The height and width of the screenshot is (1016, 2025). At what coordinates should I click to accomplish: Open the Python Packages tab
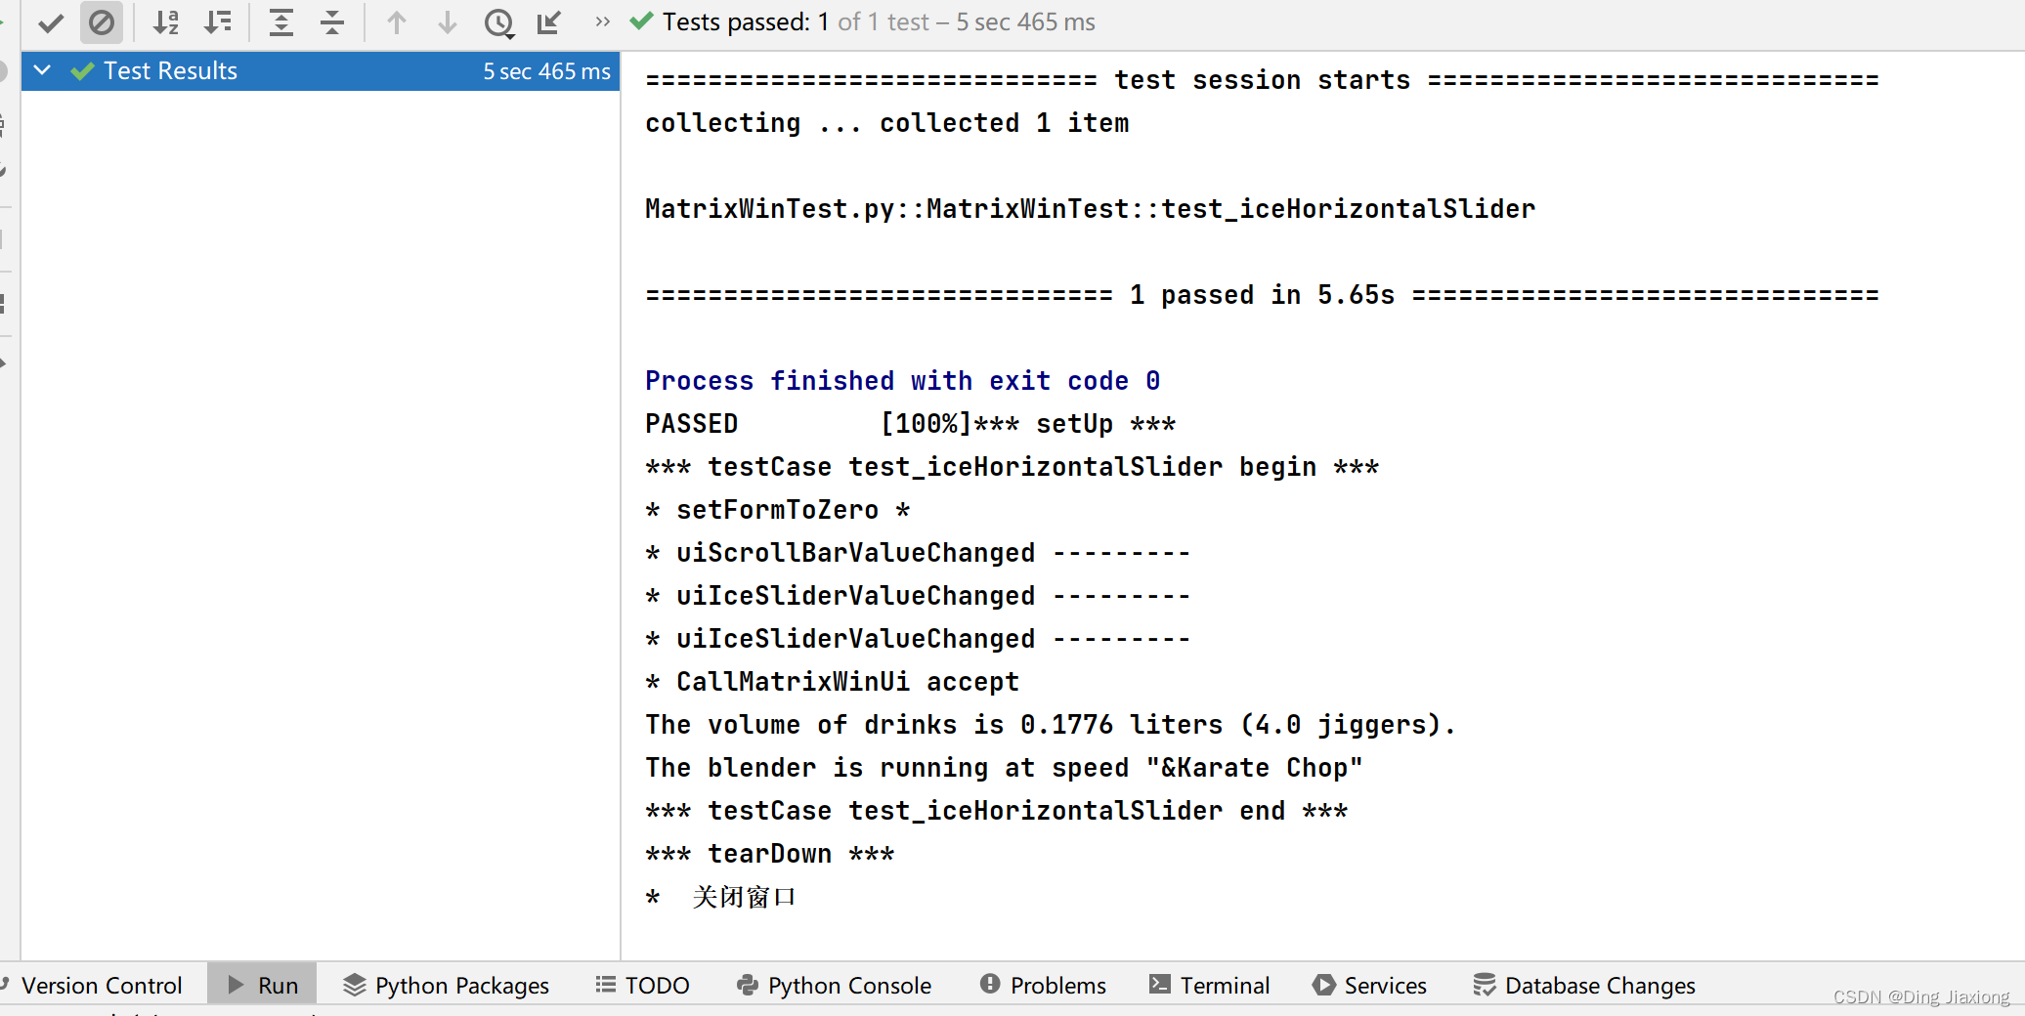click(x=447, y=985)
